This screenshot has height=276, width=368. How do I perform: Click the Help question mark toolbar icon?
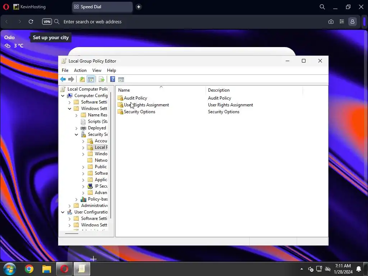coord(112,79)
